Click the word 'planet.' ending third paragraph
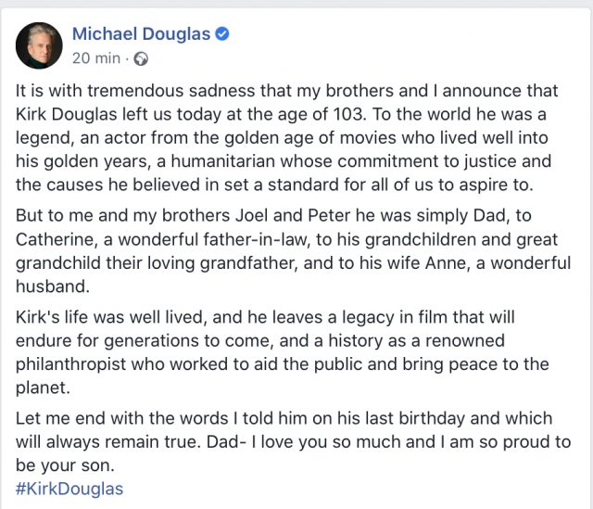Image resolution: width=593 pixels, height=509 pixels. pyautogui.click(x=43, y=388)
